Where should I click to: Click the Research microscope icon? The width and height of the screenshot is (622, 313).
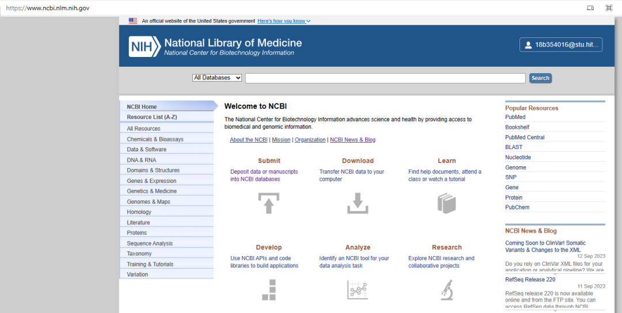click(447, 289)
